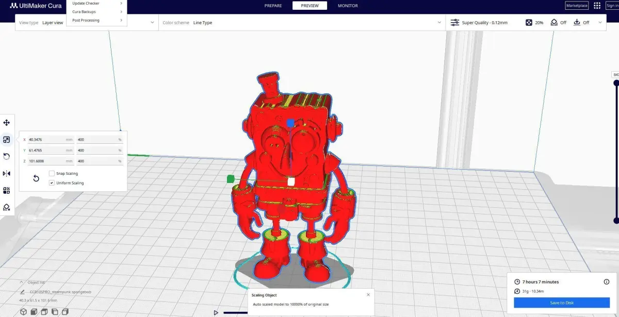The image size is (619, 317).
Task: Click the support status icon
Action: tap(554, 23)
